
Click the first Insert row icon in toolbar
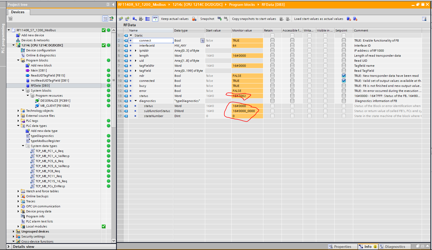click(x=121, y=19)
